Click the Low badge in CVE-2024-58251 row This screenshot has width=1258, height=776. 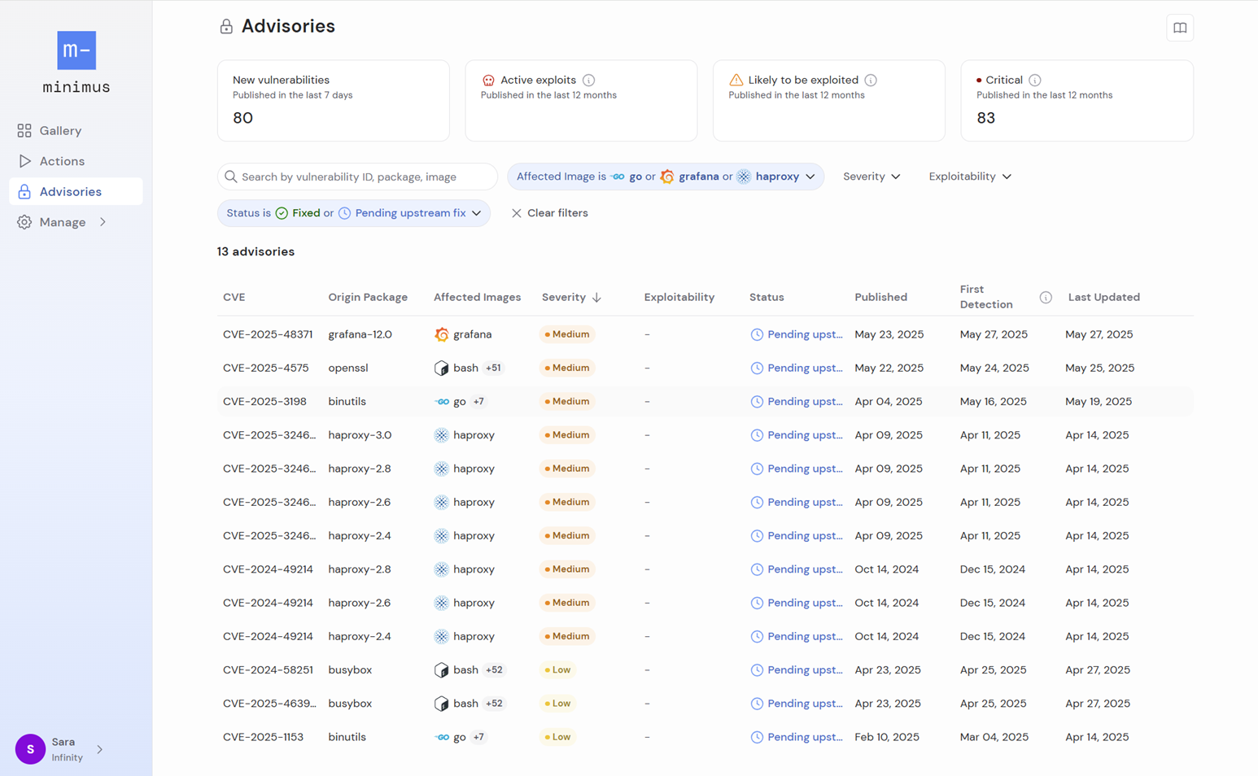pos(557,670)
